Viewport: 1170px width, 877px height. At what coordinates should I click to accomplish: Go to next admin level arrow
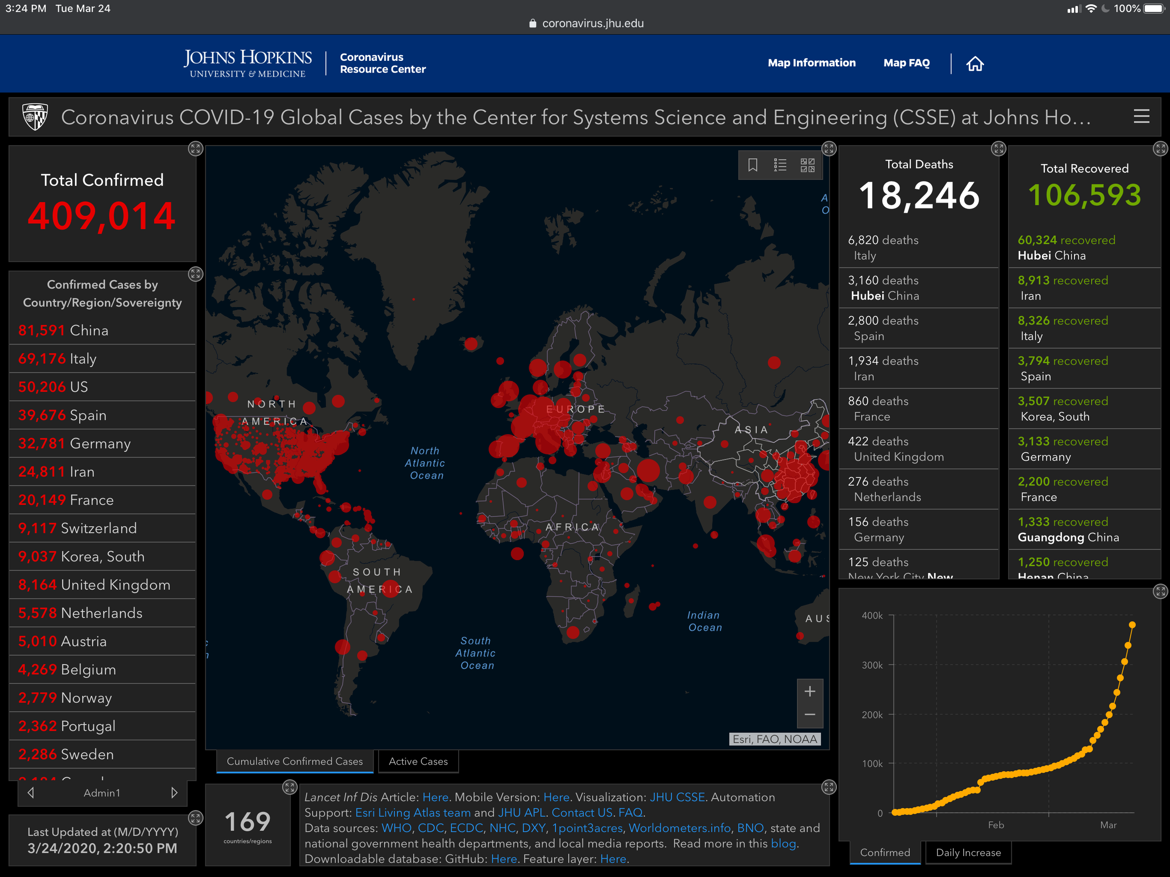click(174, 792)
